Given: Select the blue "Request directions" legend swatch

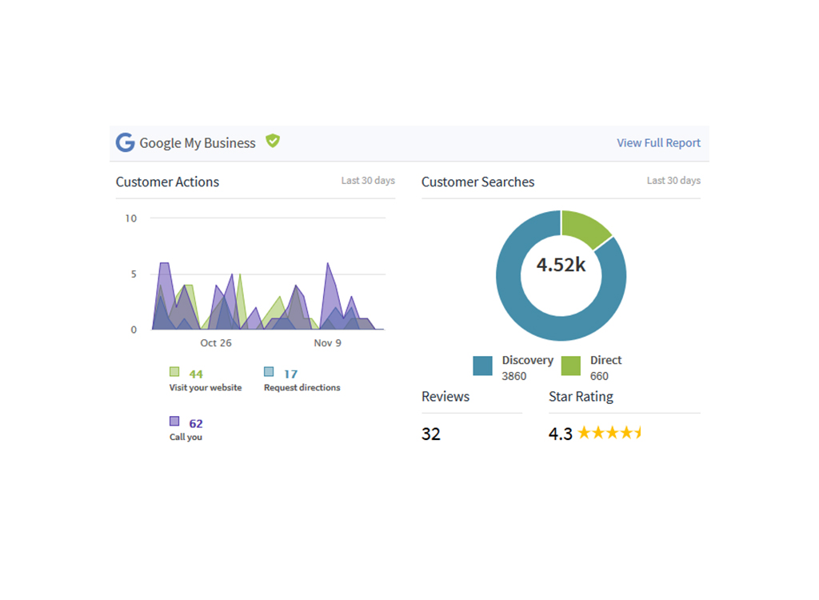Looking at the screenshot, I should [x=270, y=372].
